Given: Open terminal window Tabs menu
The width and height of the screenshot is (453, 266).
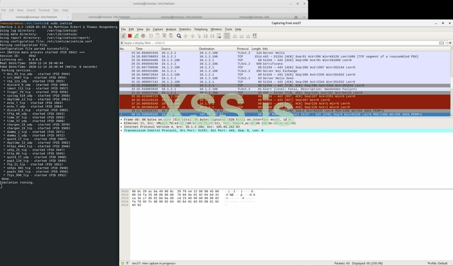Looking at the screenshot, I should point(56,10).
